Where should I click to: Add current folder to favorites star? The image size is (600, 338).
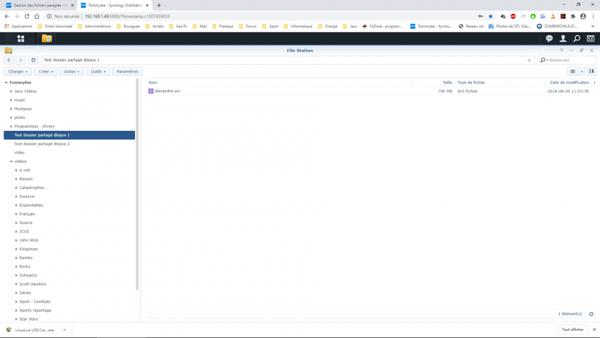[x=529, y=60]
